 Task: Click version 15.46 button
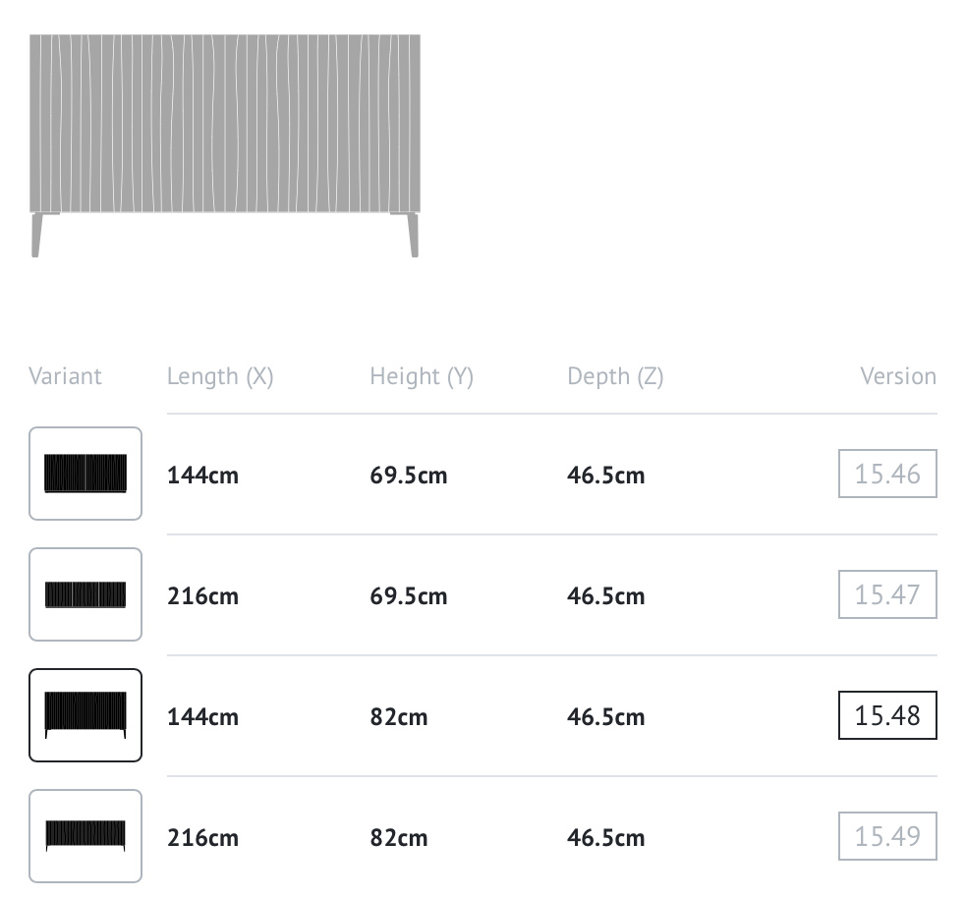tap(886, 474)
